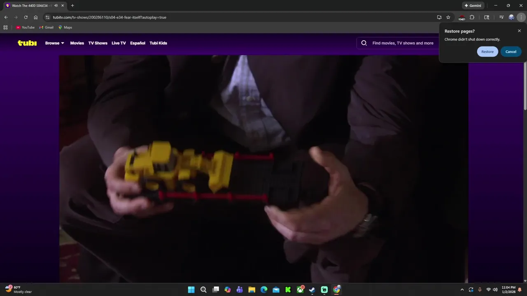Open Wi-Fi network settings in tray
The image size is (527, 296).
(x=488, y=290)
